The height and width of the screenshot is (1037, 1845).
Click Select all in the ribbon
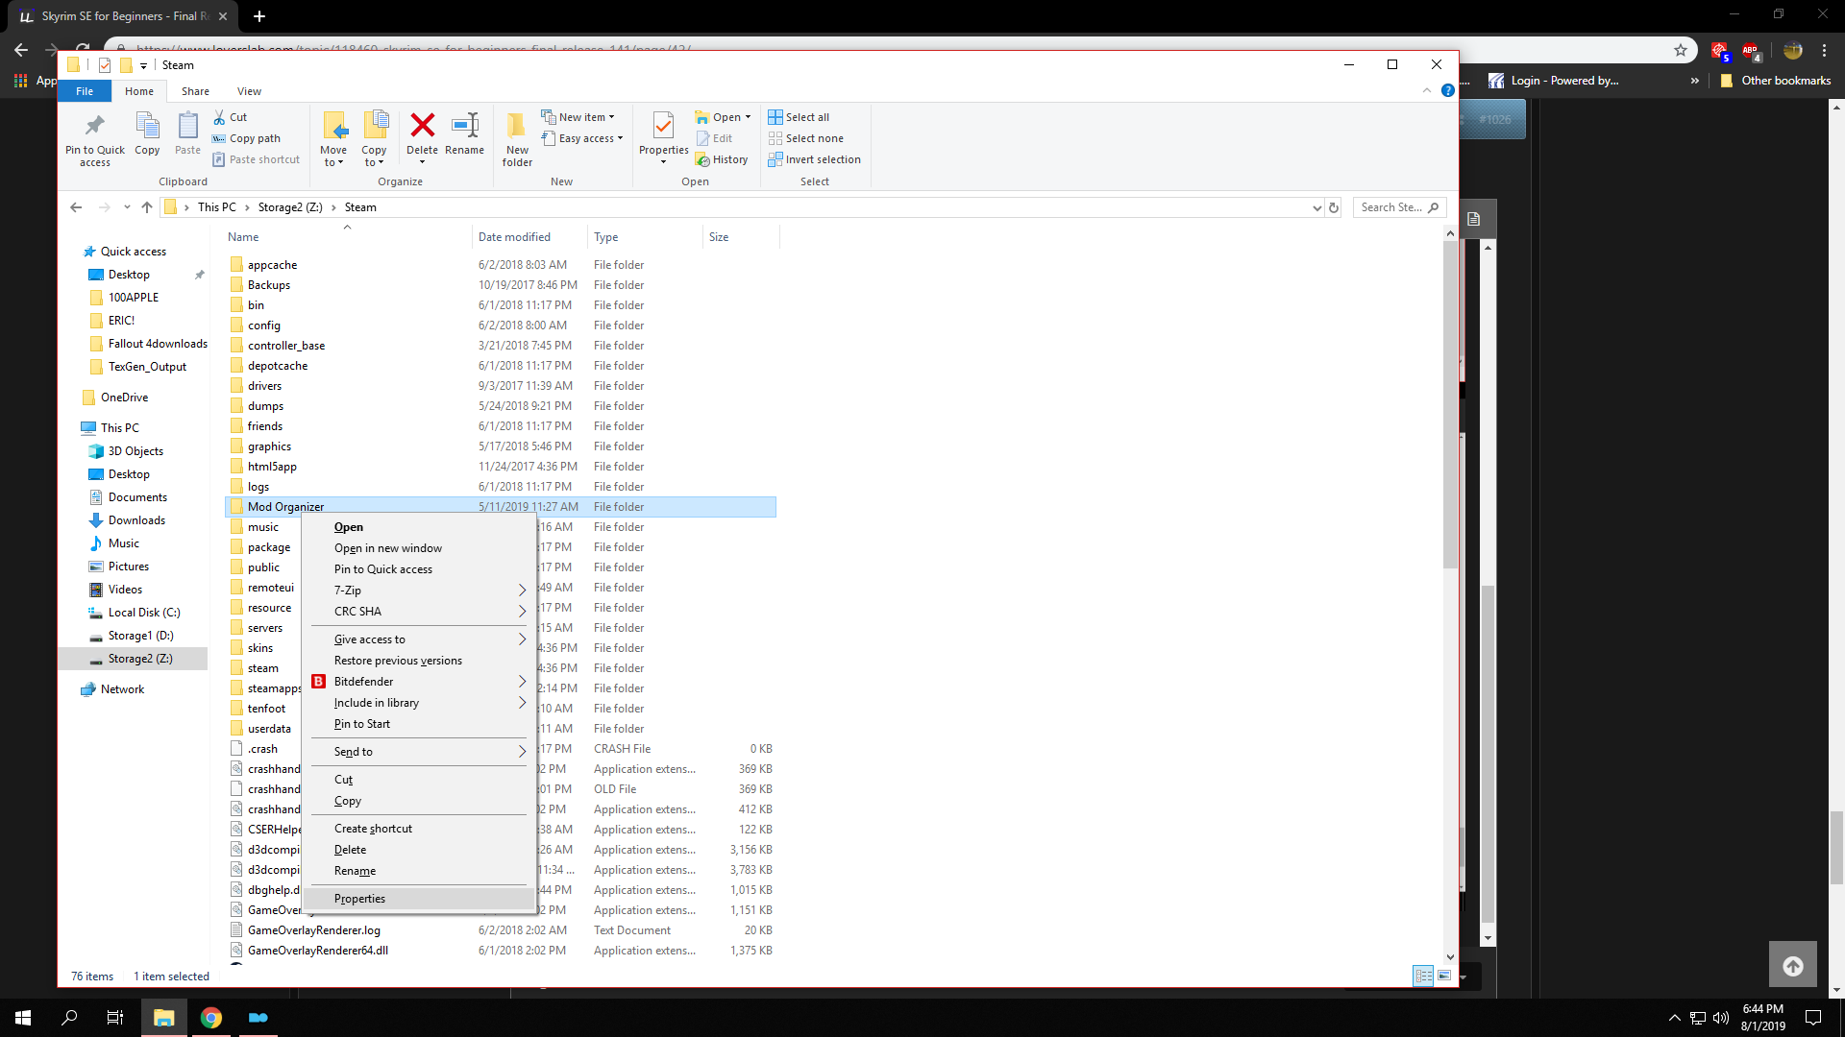point(799,117)
